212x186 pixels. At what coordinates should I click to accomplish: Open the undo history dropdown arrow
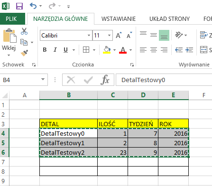pos(41,6)
